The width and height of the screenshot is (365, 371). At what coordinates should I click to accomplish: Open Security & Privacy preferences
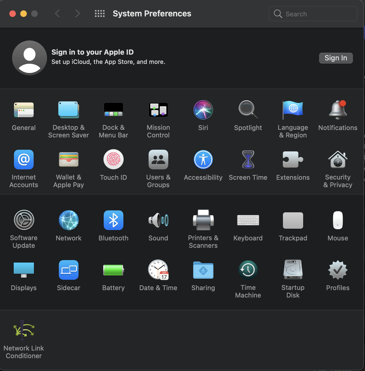338,160
